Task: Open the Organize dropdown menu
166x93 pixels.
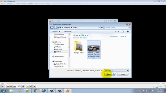Action: tap(56, 32)
